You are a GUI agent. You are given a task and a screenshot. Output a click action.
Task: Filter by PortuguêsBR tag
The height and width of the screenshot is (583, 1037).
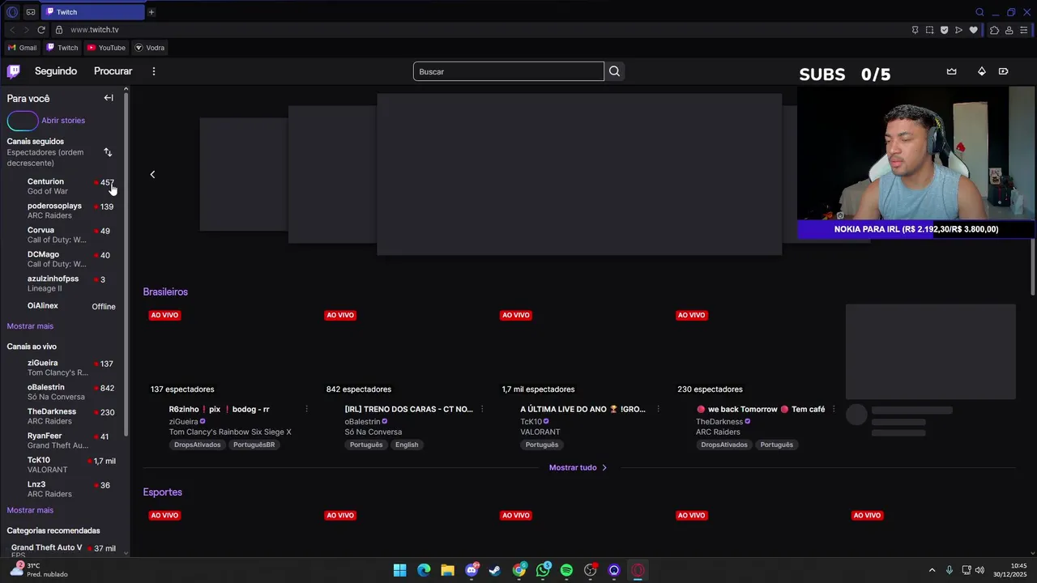(x=254, y=445)
